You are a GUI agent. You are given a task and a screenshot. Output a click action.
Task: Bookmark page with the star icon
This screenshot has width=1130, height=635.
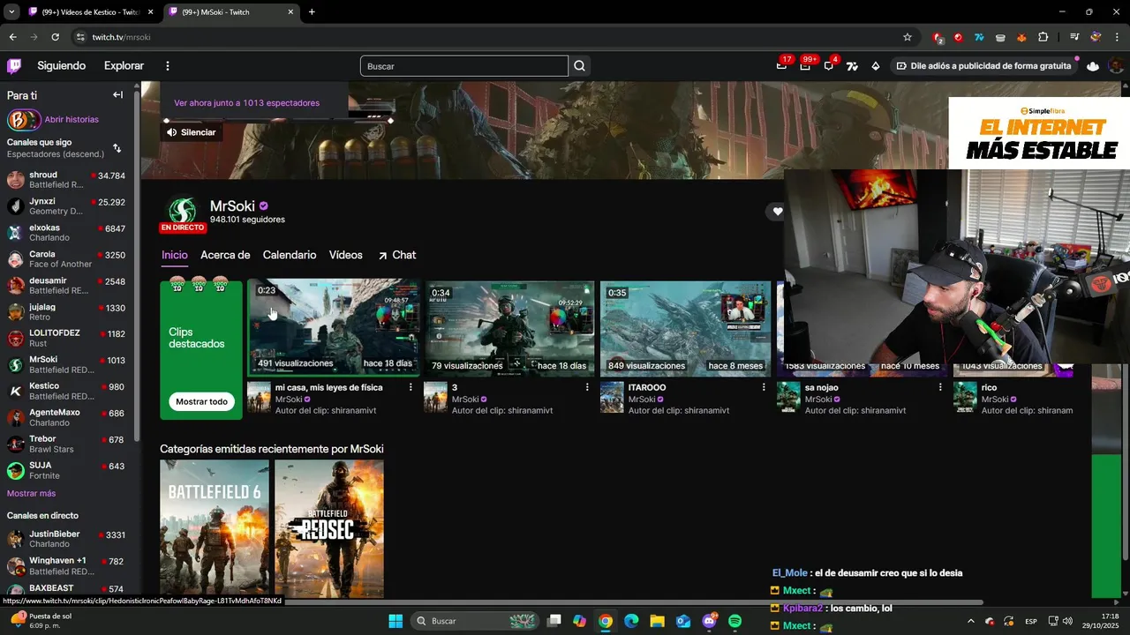tap(907, 37)
